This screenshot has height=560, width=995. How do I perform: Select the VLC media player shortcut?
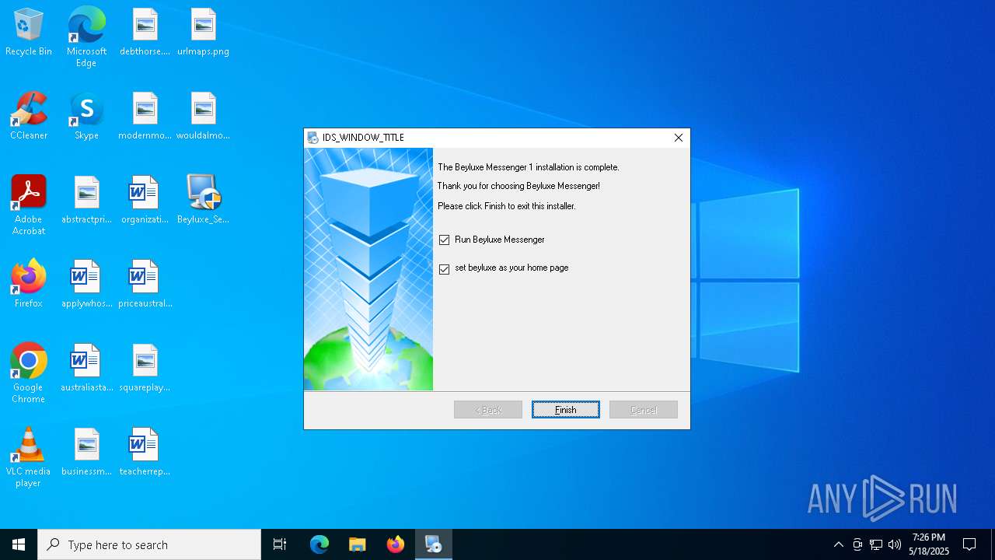[29, 457]
